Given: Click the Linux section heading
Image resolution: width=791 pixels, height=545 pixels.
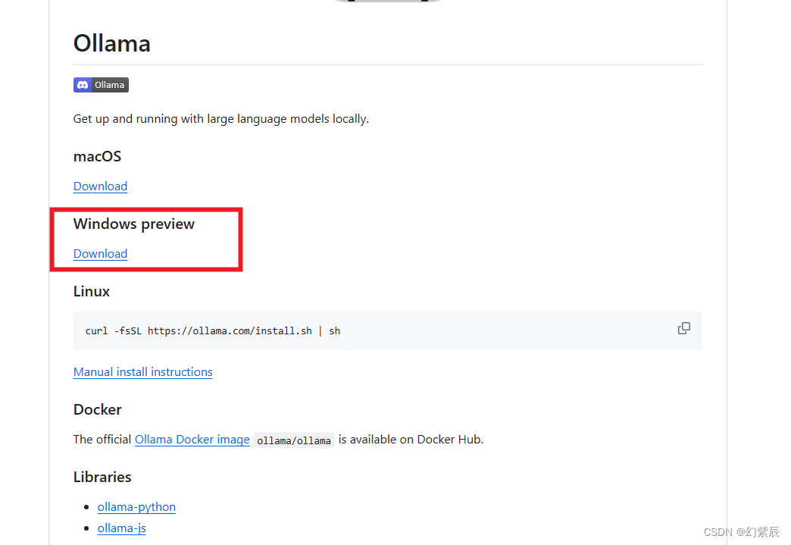Looking at the screenshot, I should click(92, 292).
